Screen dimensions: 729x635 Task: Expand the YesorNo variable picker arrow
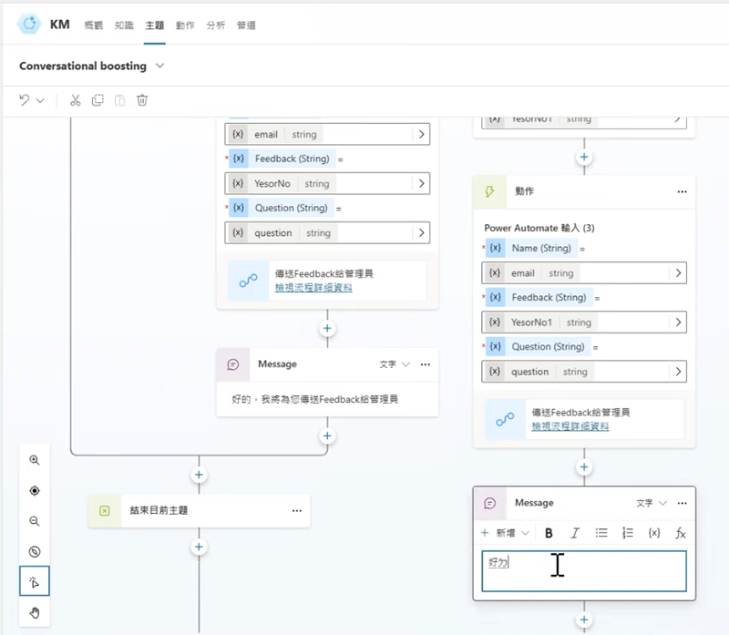[421, 183]
